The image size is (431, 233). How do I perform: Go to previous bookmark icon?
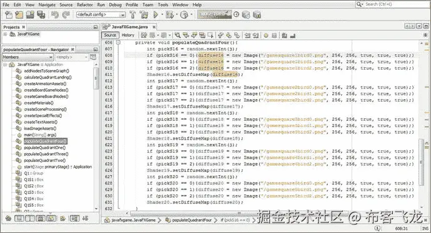220,35
